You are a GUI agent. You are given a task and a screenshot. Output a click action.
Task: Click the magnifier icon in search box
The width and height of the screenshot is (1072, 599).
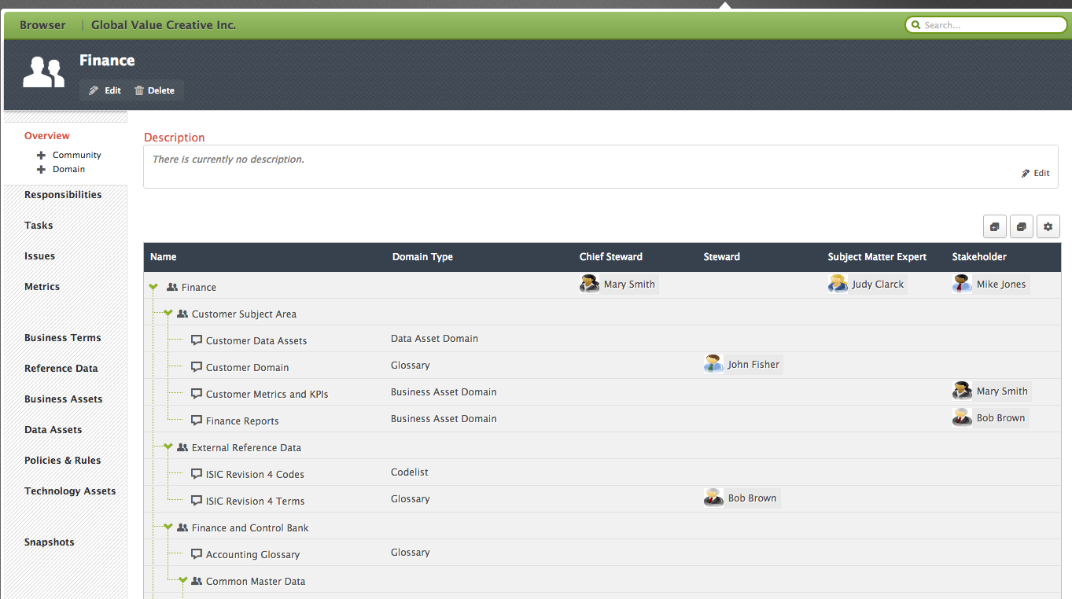915,25
